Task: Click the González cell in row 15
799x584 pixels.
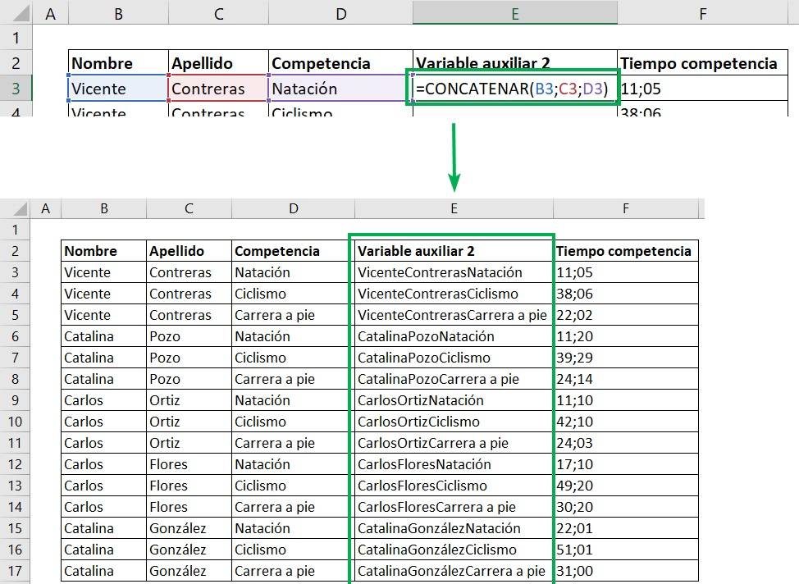Action: click(189, 528)
